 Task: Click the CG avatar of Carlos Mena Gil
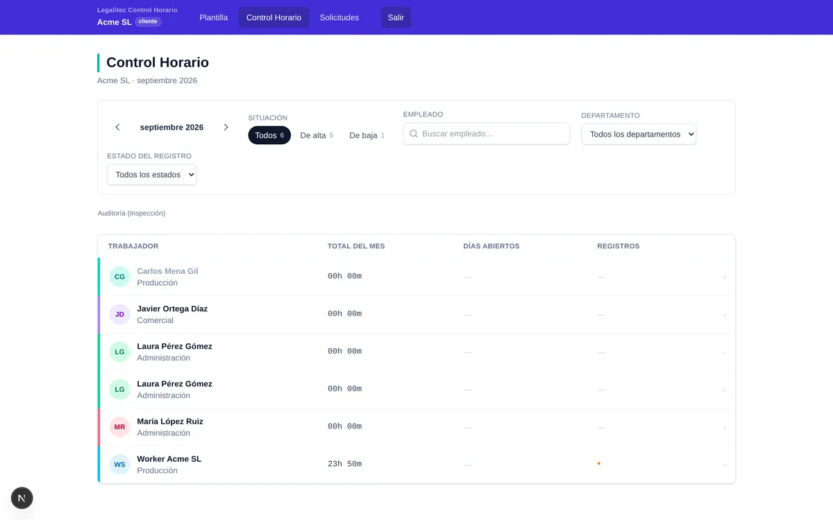point(120,277)
